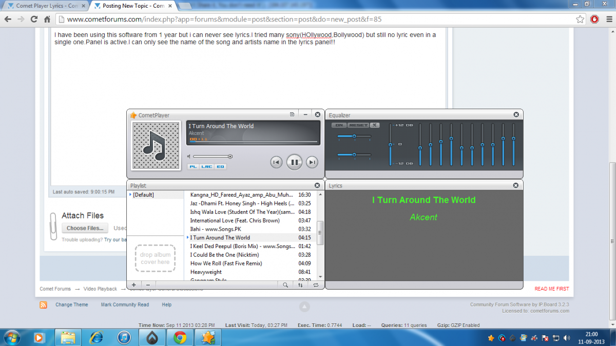This screenshot has height=346, width=616.
Task: Click the Change Theme link
Action: [x=72, y=304]
